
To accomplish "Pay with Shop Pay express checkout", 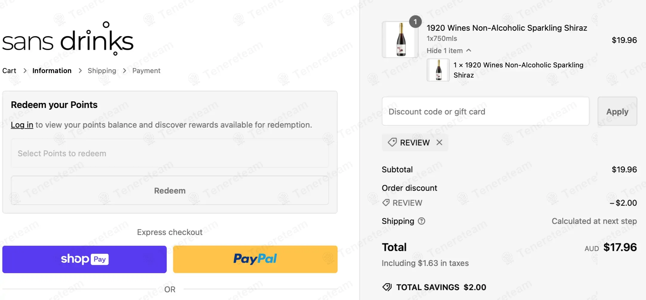I will coord(85,259).
